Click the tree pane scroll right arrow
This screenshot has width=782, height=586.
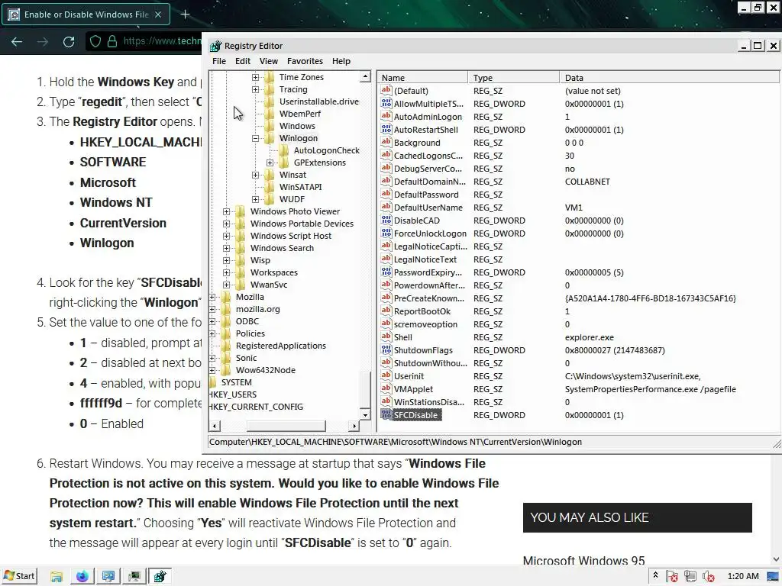click(x=354, y=426)
